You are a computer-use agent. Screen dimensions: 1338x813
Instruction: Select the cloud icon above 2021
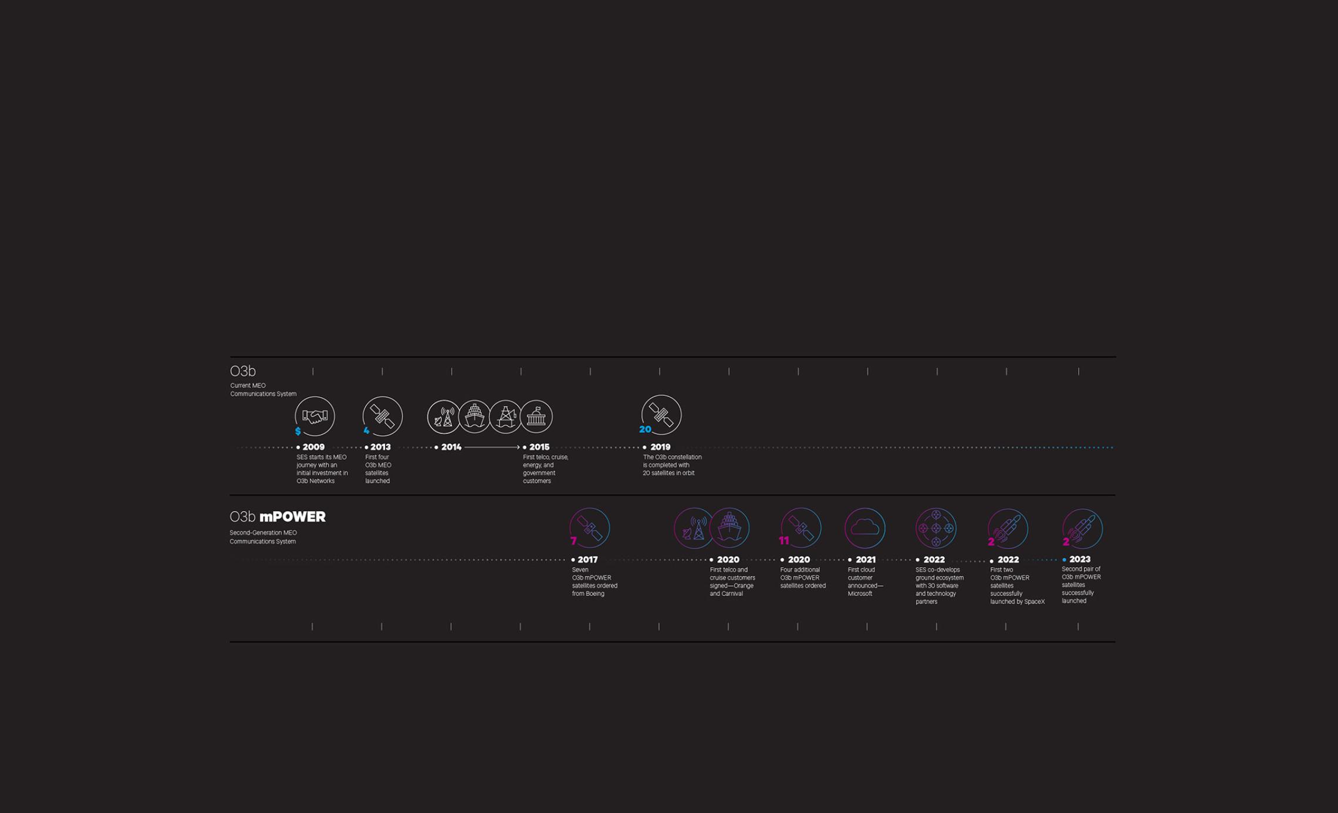(865, 528)
